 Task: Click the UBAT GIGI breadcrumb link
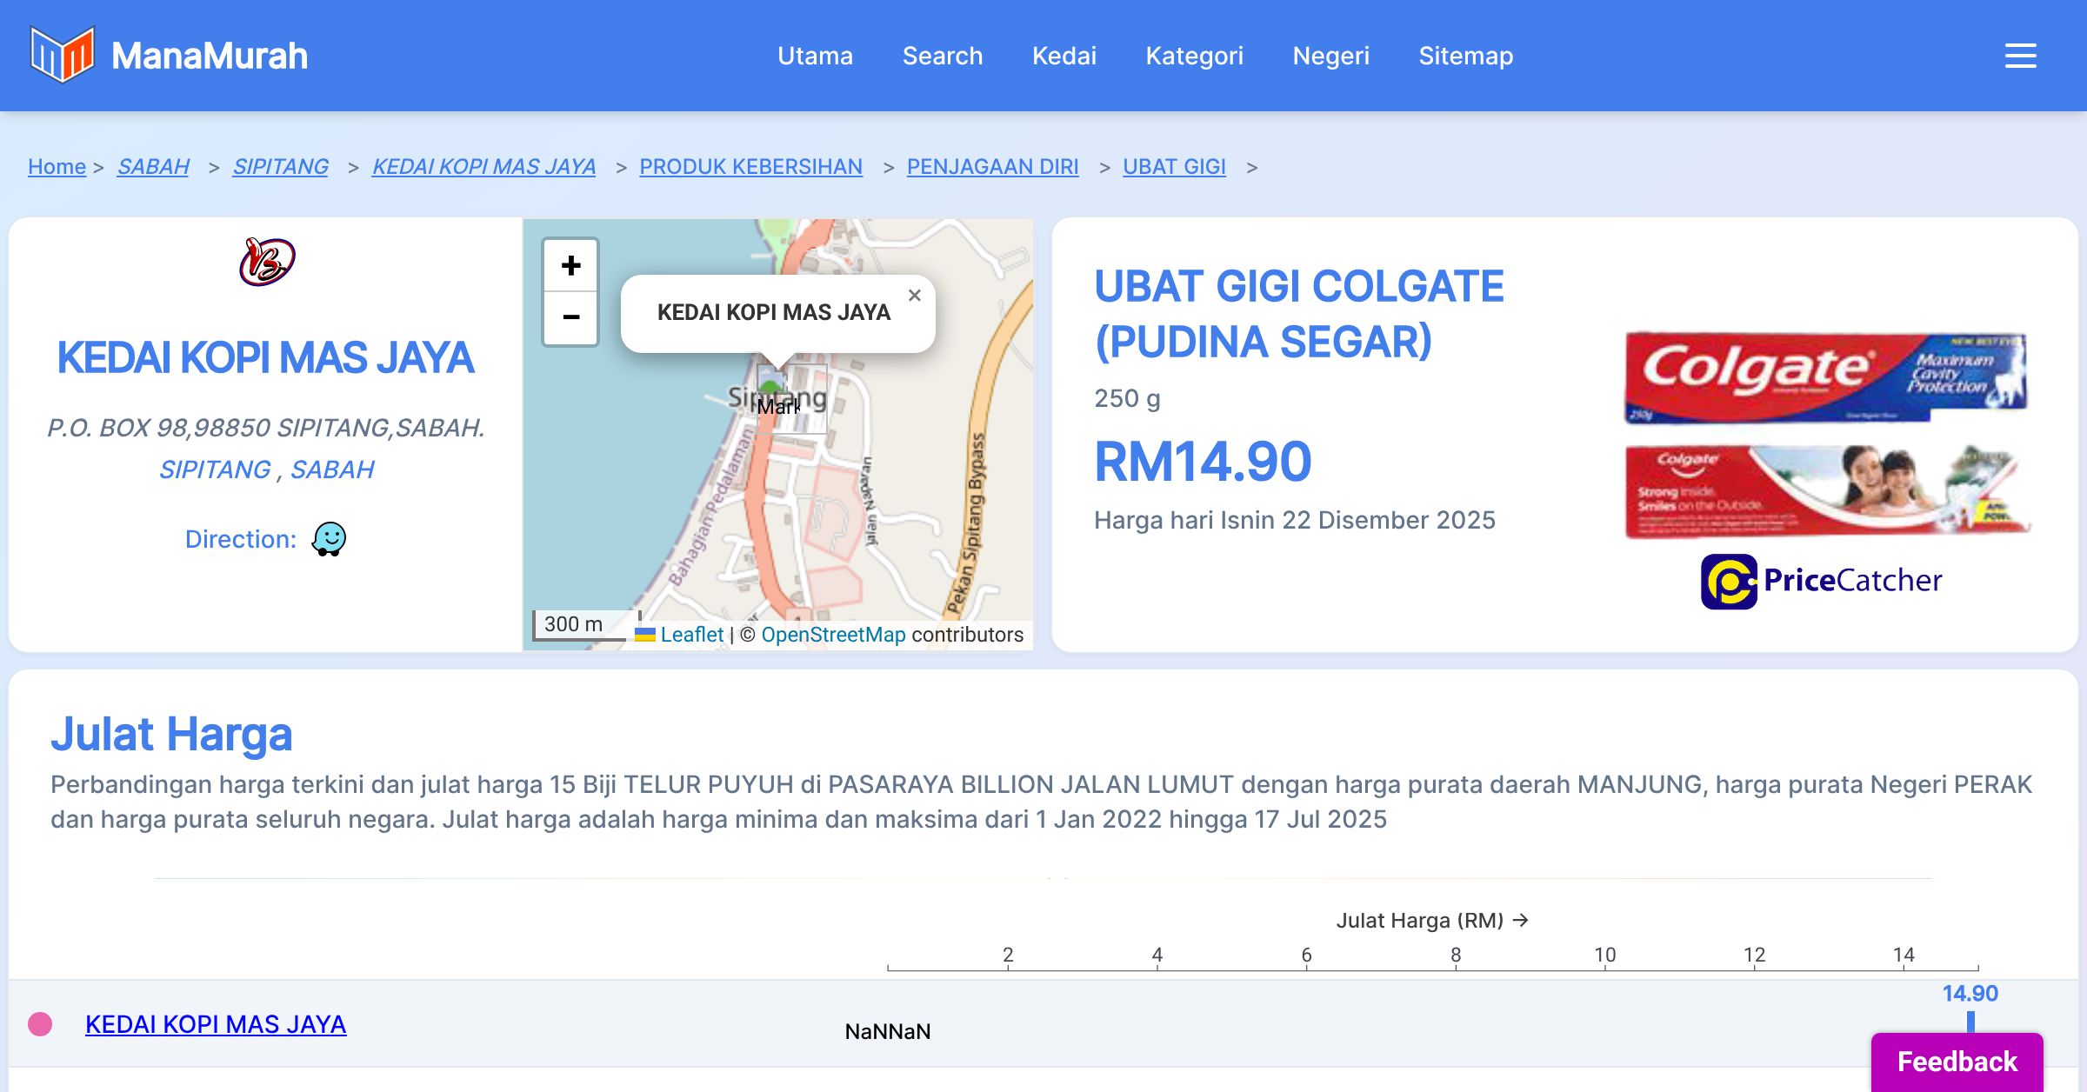(x=1174, y=166)
